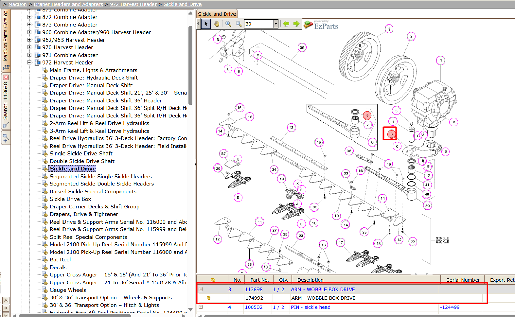
Task: Open the 972 Harvest Header breadcrumb link
Action: pyautogui.click(x=133, y=4)
